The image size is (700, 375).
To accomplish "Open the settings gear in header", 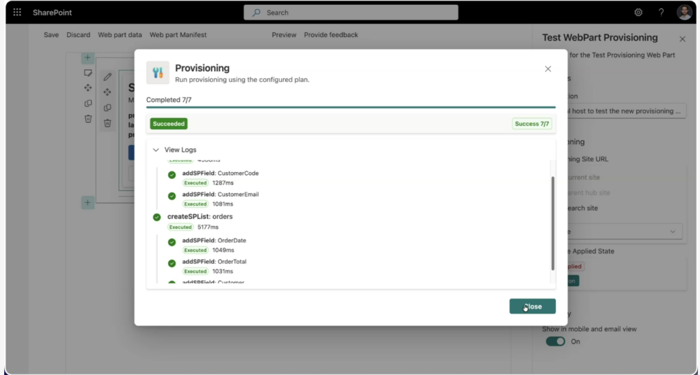I will tap(638, 12).
